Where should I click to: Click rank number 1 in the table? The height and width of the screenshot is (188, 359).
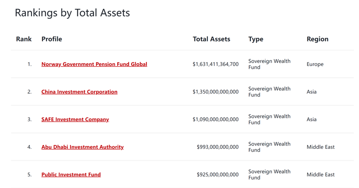point(29,64)
